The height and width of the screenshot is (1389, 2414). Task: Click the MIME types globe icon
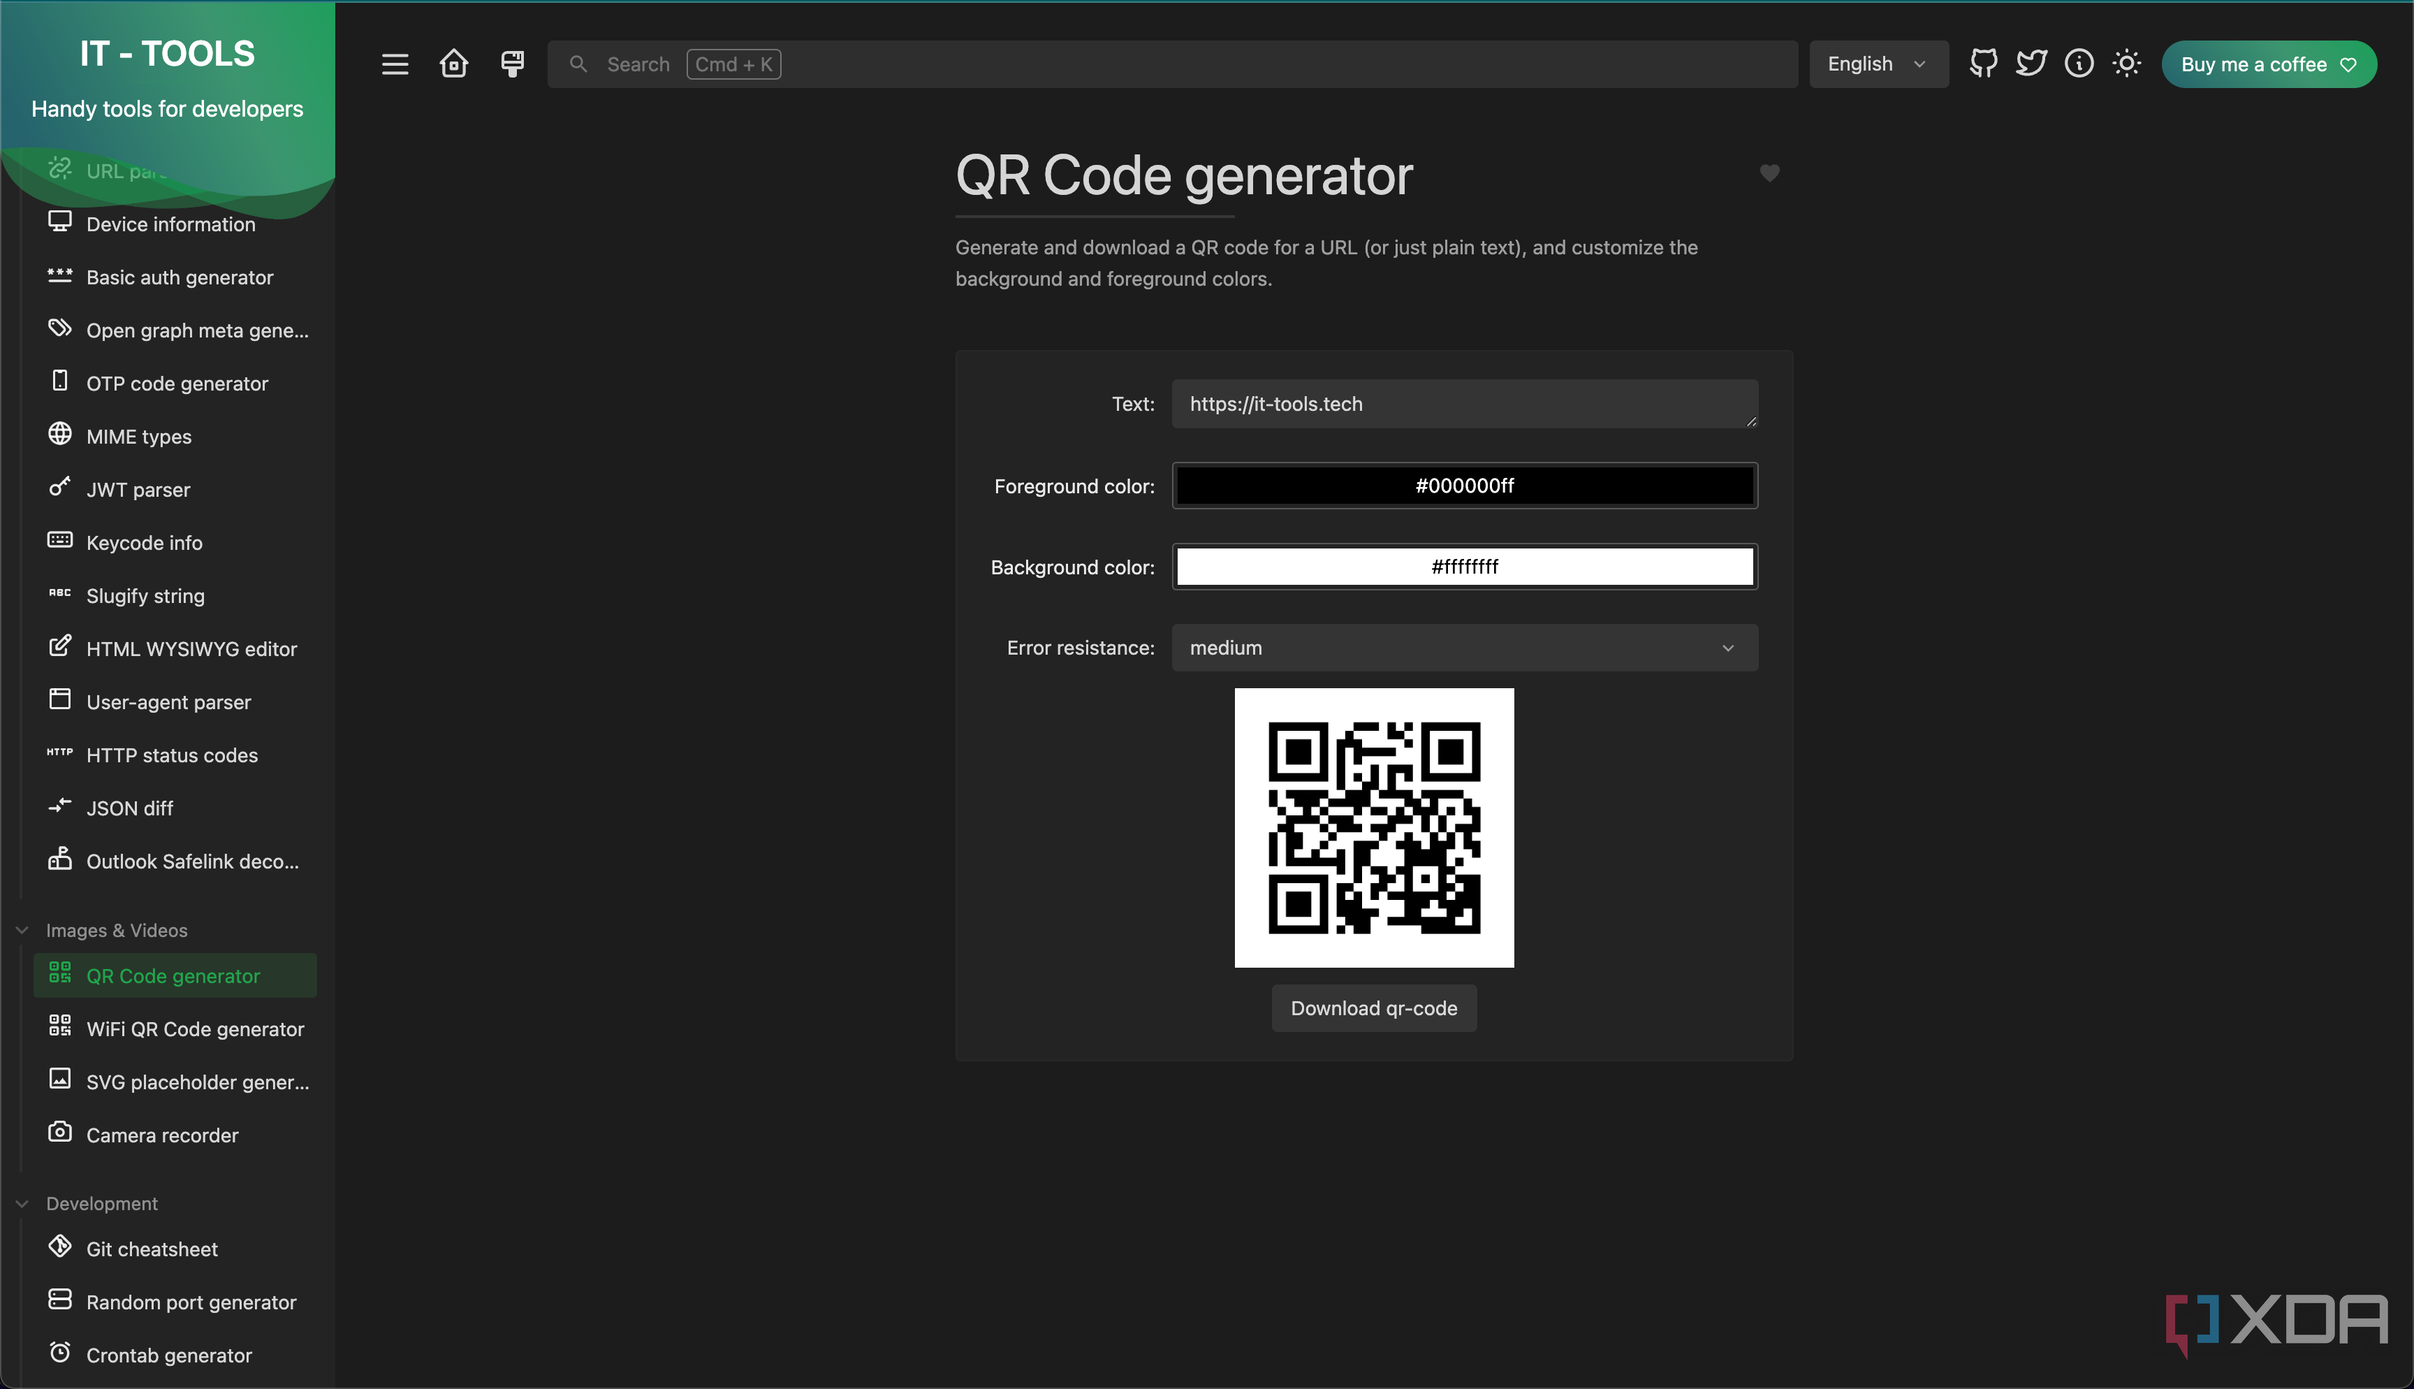pyautogui.click(x=60, y=434)
